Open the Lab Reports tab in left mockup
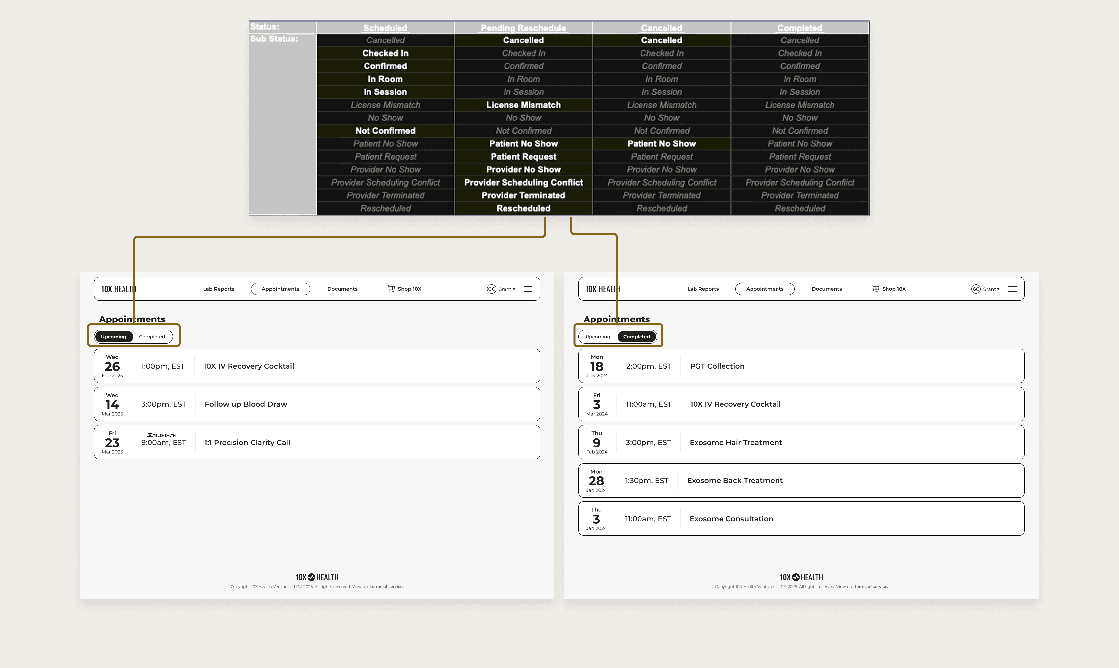 [218, 289]
